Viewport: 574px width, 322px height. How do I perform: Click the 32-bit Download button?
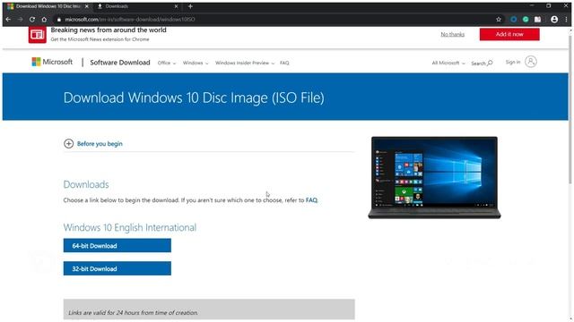click(x=117, y=268)
